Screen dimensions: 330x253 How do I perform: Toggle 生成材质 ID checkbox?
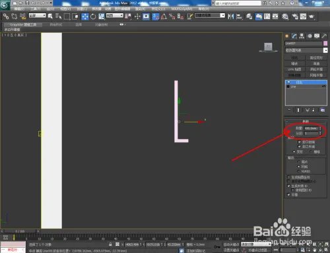(288, 186)
